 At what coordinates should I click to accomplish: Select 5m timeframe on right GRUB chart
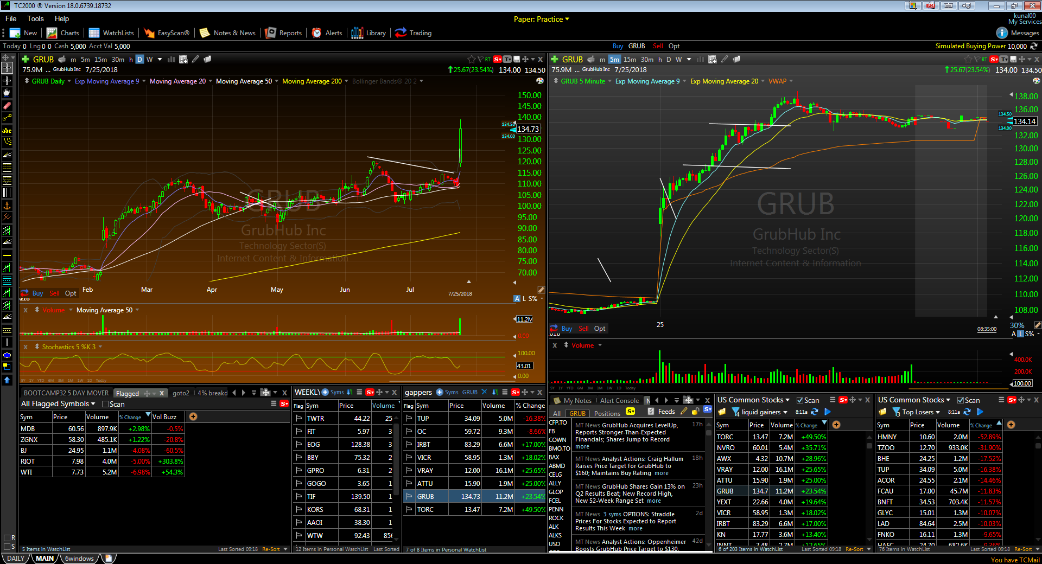pyautogui.click(x=614, y=60)
